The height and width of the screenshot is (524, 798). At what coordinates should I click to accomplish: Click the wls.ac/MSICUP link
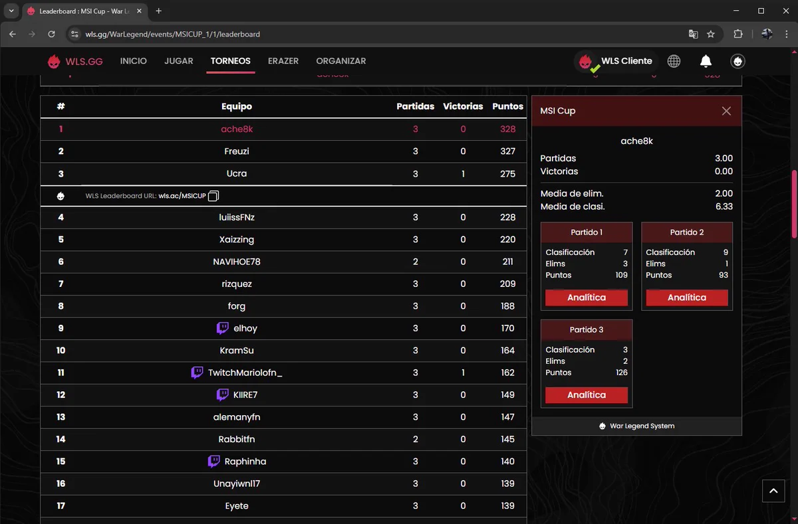click(x=182, y=196)
